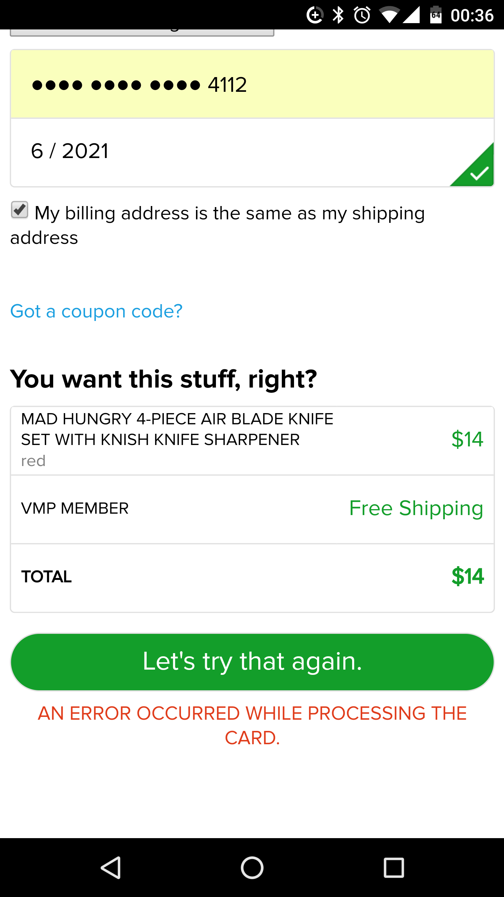Tap the expiration date field 6 / 2021
The width and height of the screenshot is (504, 897).
[227, 151]
